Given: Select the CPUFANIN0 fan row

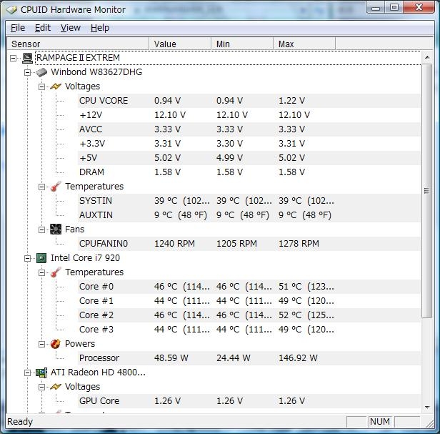Looking at the screenshot, I should pyautogui.click(x=249, y=244).
